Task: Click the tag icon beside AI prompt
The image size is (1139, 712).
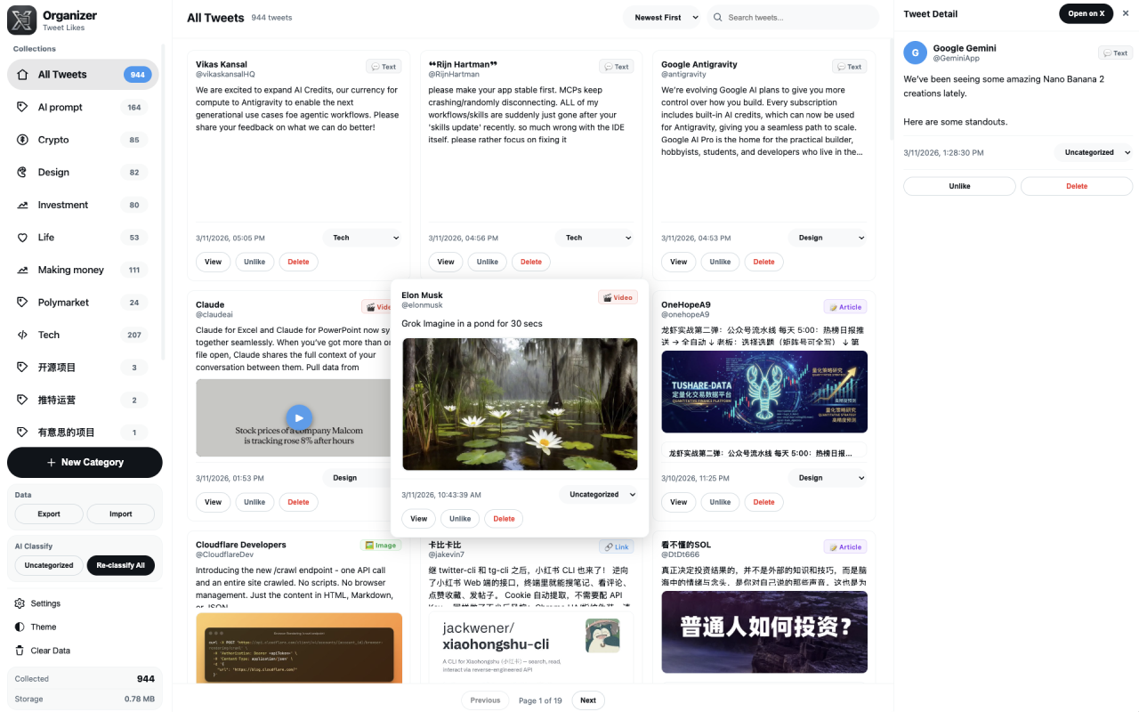Action: (x=22, y=107)
